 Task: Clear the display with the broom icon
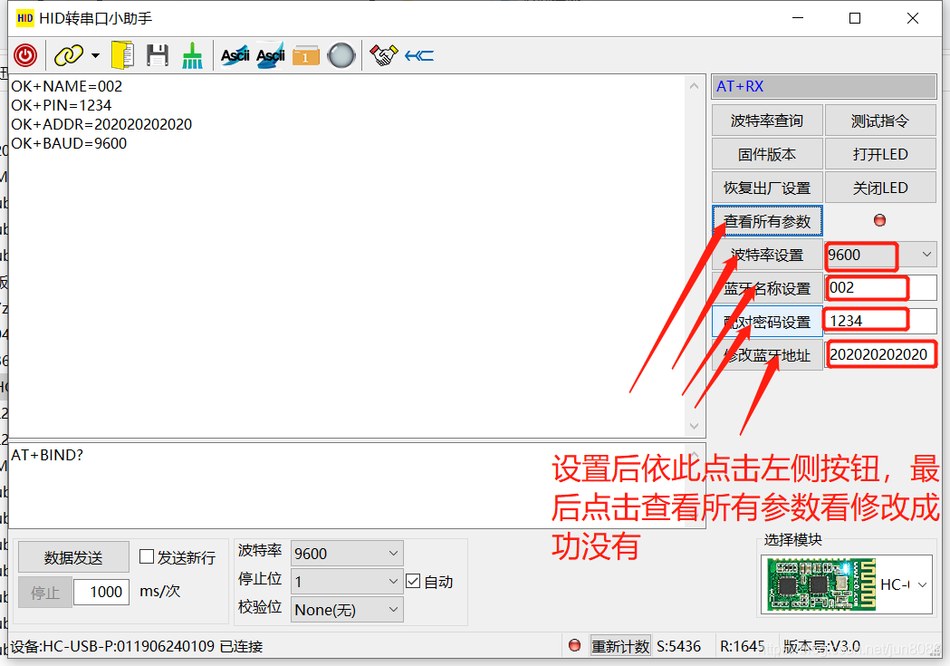coord(191,55)
